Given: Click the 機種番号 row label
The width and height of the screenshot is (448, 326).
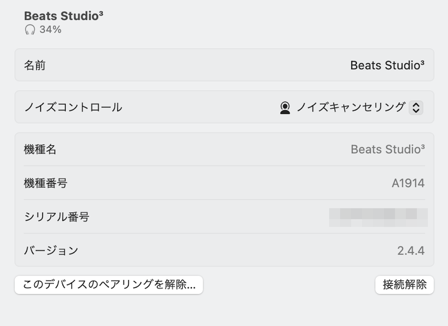Looking at the screenshot, I should [46, 183].
